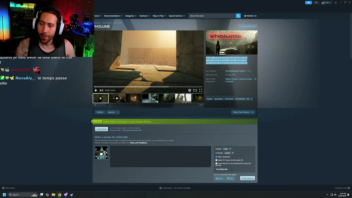352x198 pixels.
Task: Open Steam notifications bell
Action: click(x=316, y=2)
